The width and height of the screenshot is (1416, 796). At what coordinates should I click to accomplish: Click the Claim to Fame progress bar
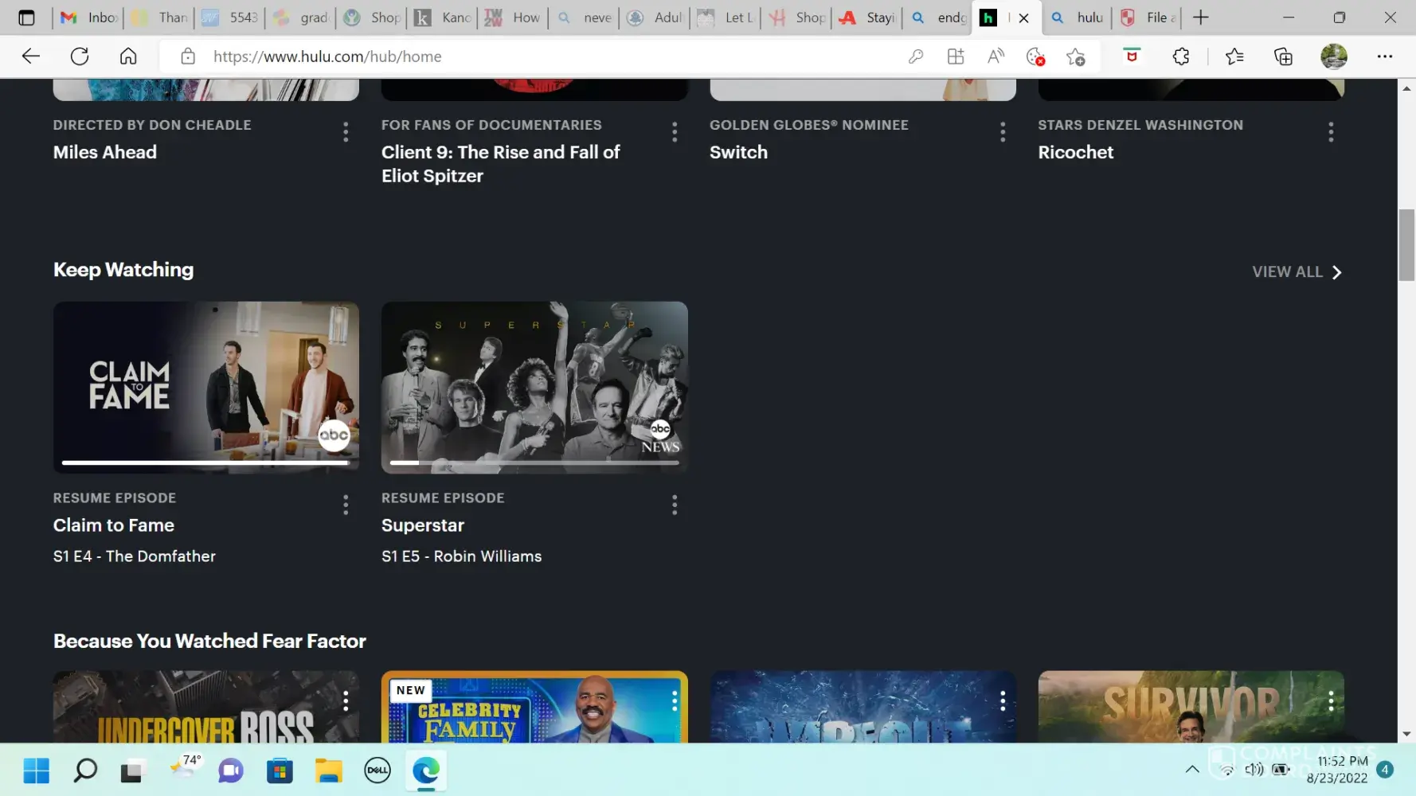tap(205, 462)
